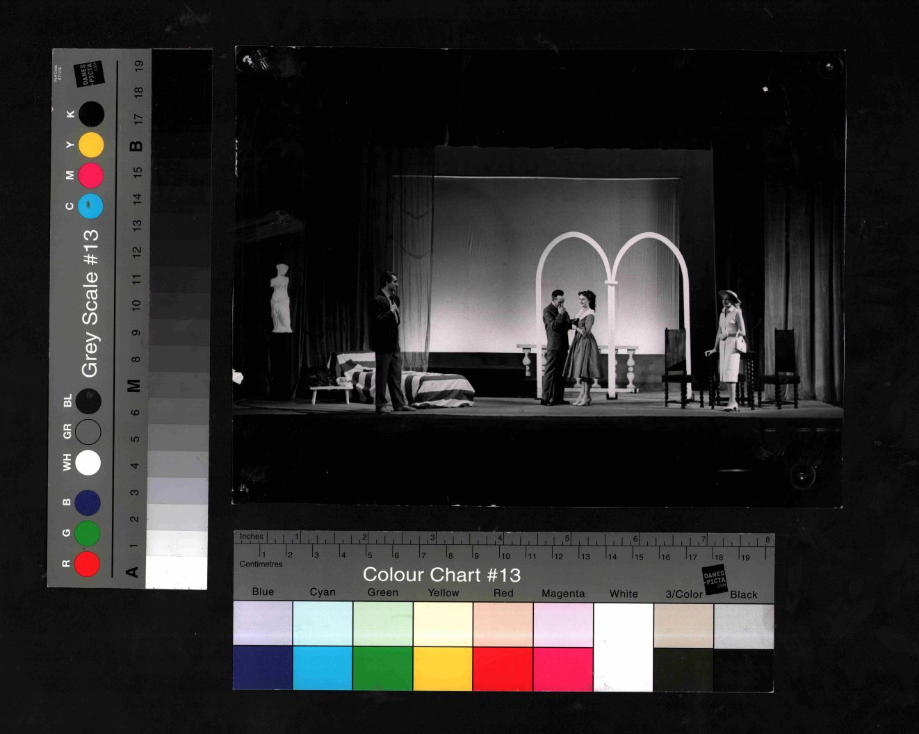The image size is (919, 734).
Task: Click the white statue in the photograph
Action: (x=281, y=298)
